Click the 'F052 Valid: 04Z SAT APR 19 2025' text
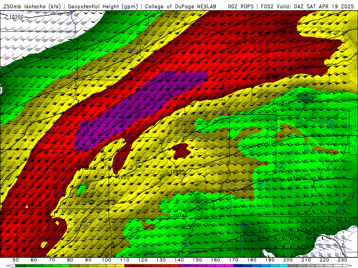Viewport: 358px width, 268px height. pyautogui.click(x=307, y=7)
